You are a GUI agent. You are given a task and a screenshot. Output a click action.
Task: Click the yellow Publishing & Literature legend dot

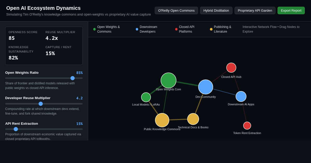(x=211, y=29)
